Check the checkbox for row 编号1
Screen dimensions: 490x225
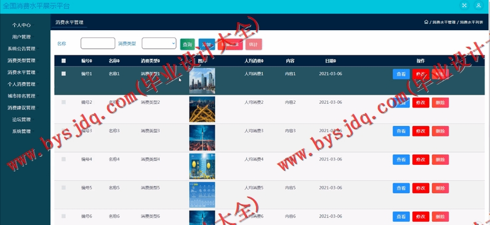click(64, 74)
